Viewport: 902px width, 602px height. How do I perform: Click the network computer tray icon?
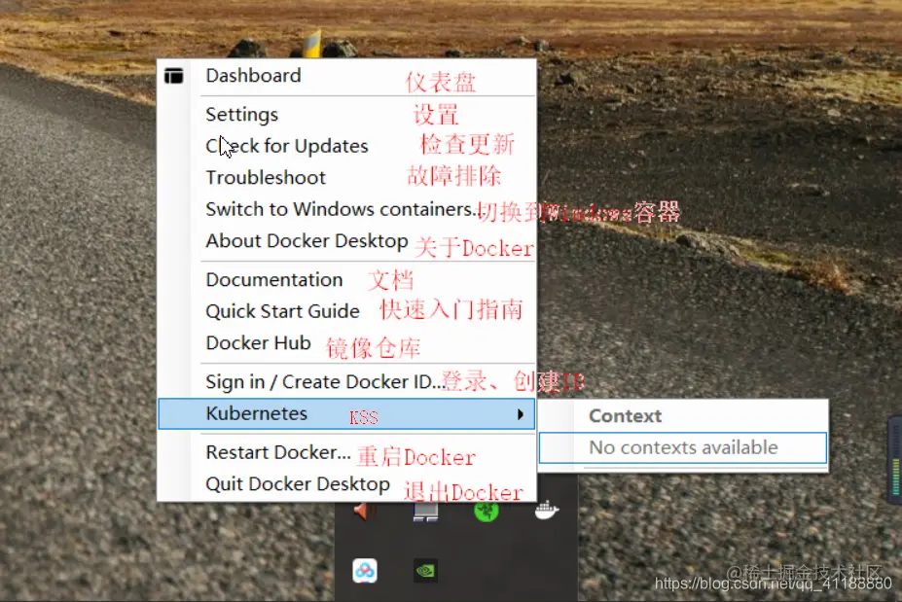425,511
